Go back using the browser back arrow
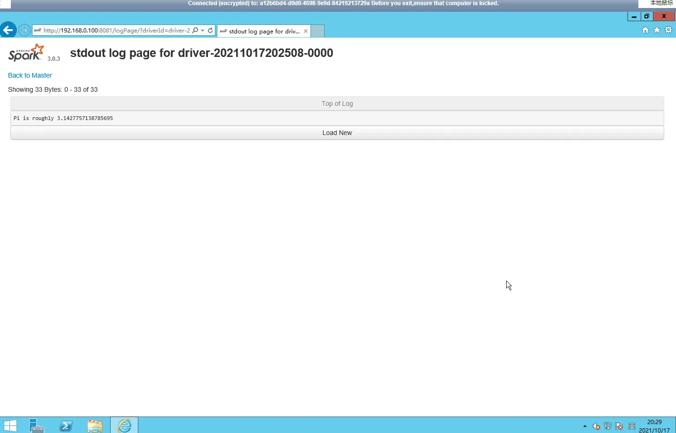 tap(8, 30)
